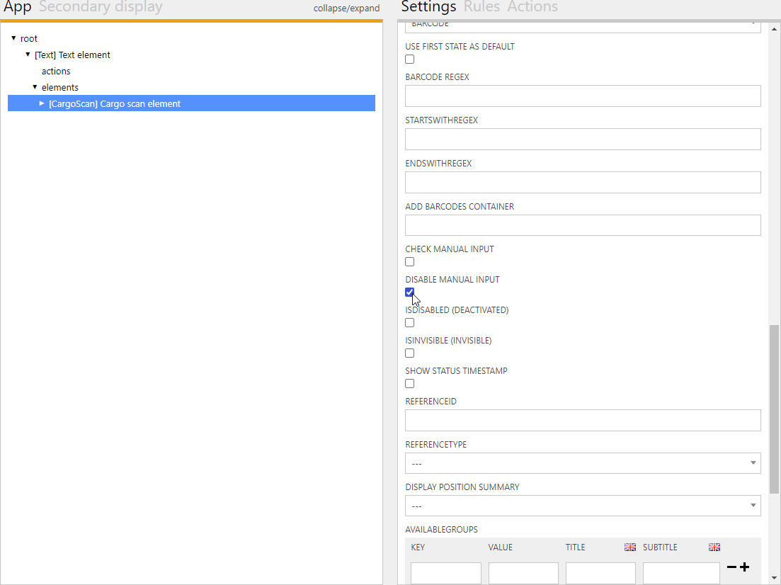Uncheck Disable Manual Input checkbox
781x585 pixels.
pos(410,292)
